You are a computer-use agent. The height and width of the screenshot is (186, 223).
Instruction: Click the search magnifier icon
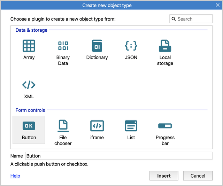pos(174,19)
